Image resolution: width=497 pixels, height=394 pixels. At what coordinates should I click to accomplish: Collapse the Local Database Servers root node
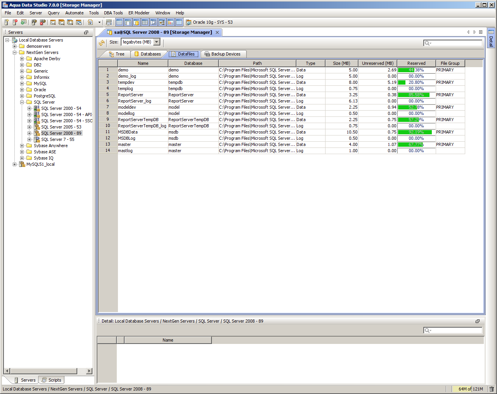7,40
